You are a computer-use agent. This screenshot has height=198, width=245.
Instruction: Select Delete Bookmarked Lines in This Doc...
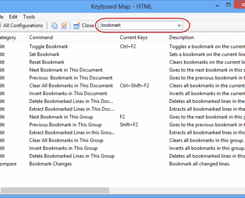(71, 101)
